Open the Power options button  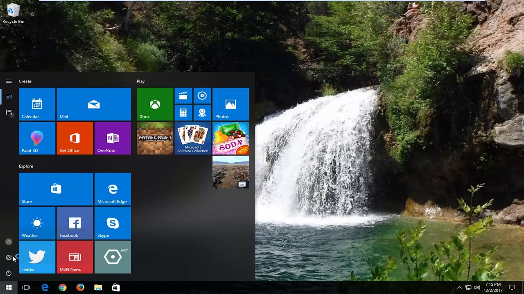(x=9, y=273)
